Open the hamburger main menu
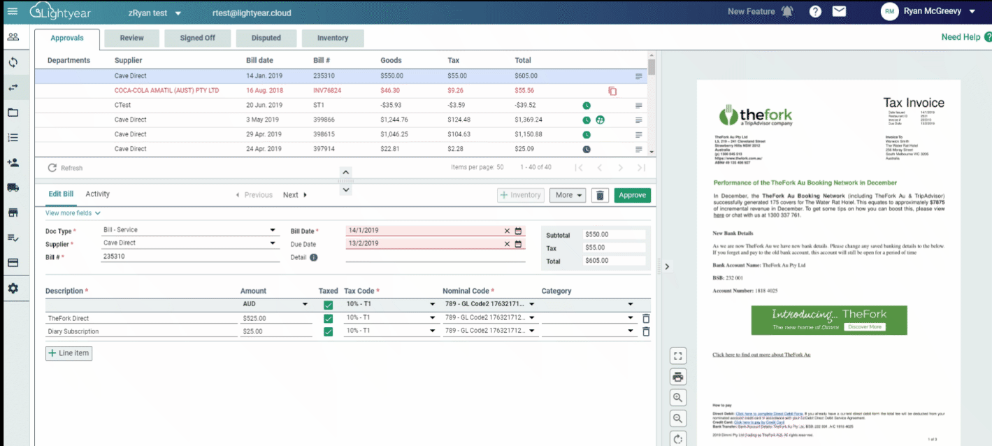The height and width of the screenshot is (446, 992). (x=13, y=12)
